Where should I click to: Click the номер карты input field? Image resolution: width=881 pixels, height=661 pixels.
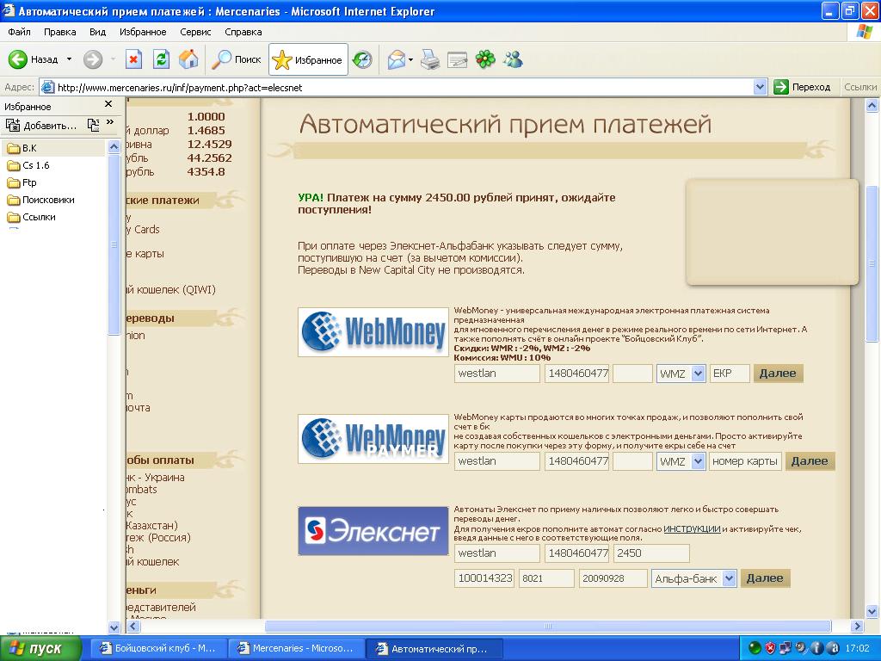point(745,461)
